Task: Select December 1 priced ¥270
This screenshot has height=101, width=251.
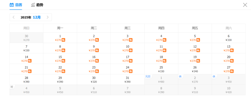Action: [x=60, y=38]
